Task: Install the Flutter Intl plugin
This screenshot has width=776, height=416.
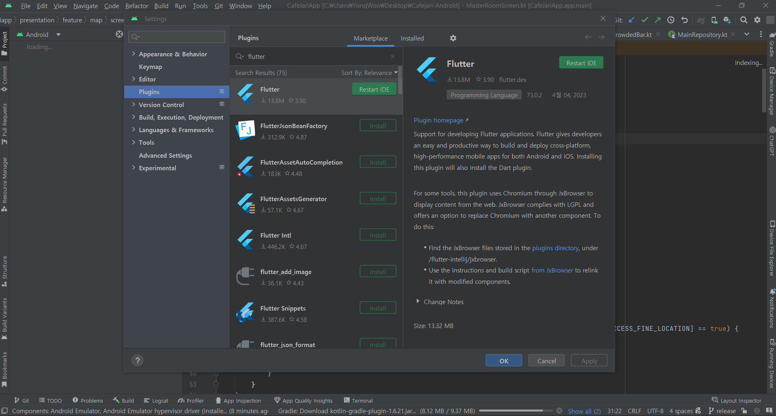Action: (x=378, y=235)
